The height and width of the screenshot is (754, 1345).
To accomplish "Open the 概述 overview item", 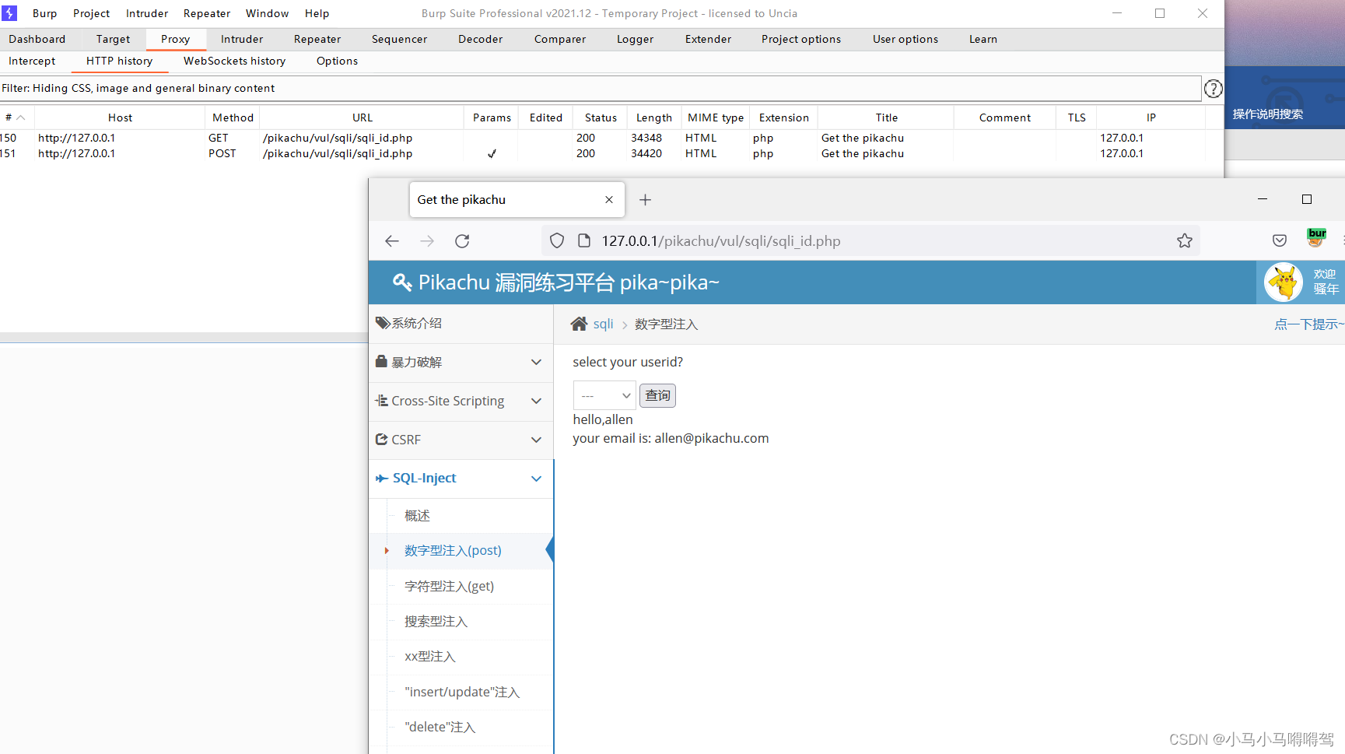I will 417,516.
